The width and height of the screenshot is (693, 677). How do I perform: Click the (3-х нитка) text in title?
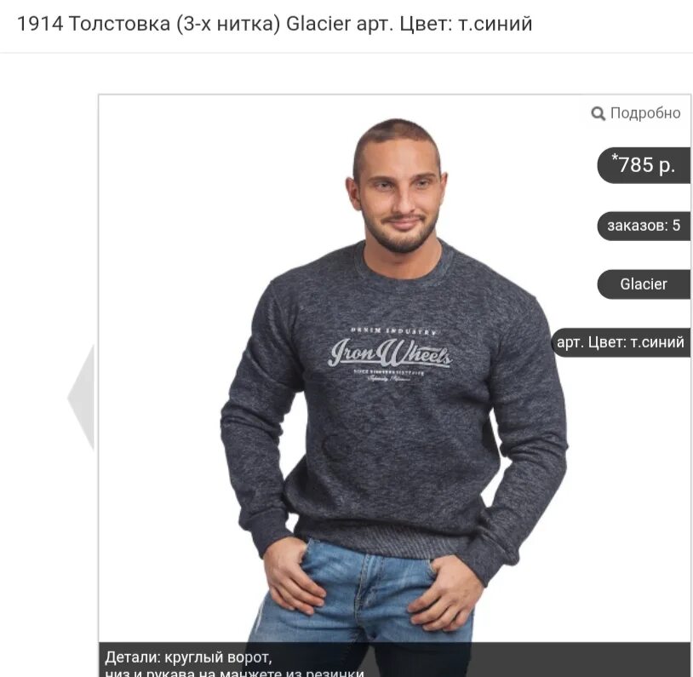point(228,25)
